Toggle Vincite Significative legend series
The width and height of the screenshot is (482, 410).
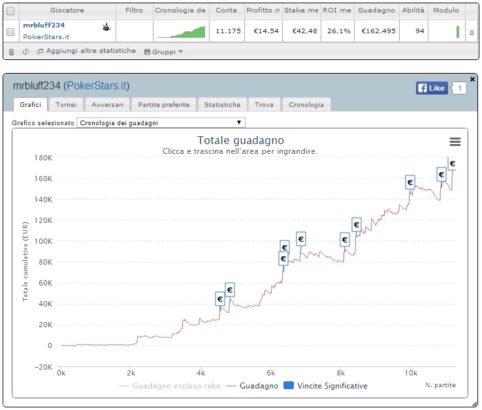(x=325, y=386)
